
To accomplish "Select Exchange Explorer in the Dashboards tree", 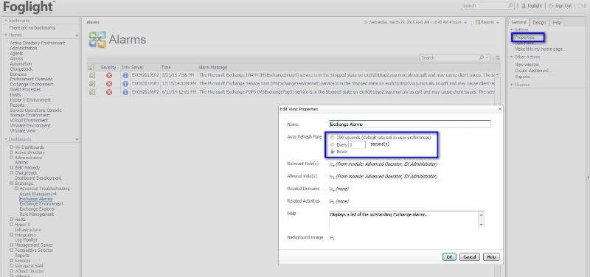I will tap(38, 209).
